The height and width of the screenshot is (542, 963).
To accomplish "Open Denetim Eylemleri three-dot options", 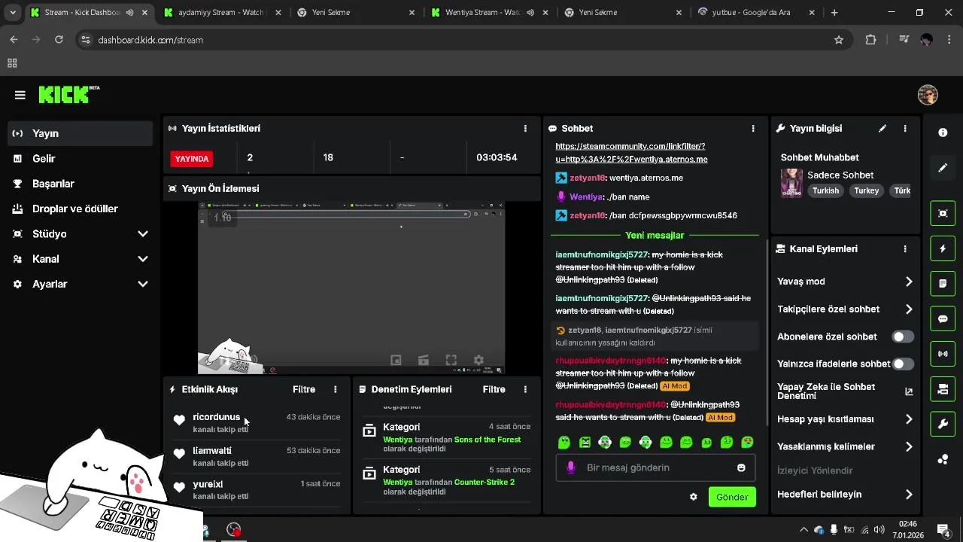I will [x=525, y=389].
